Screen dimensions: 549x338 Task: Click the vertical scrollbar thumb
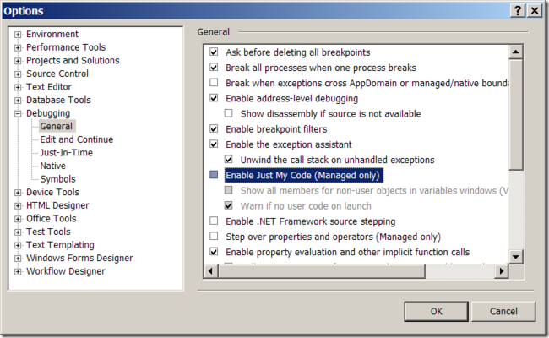(515, 115)
